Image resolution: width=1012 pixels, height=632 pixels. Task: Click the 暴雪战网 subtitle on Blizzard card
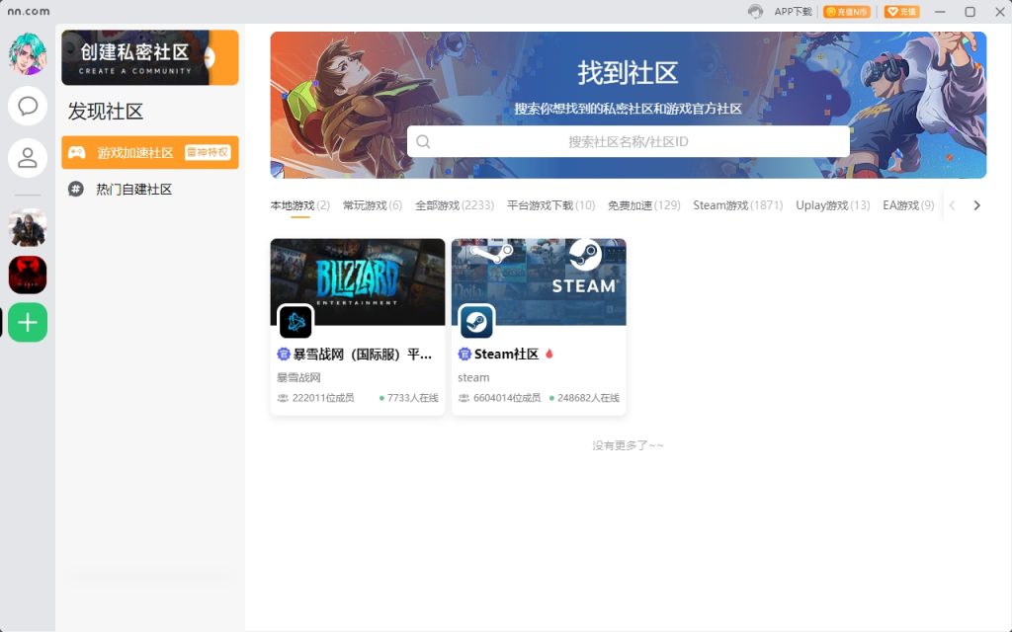click(298, 378)
